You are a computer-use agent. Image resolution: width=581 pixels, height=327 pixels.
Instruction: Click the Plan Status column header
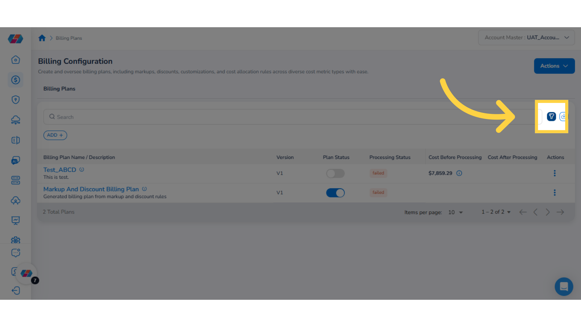[336, 157]
